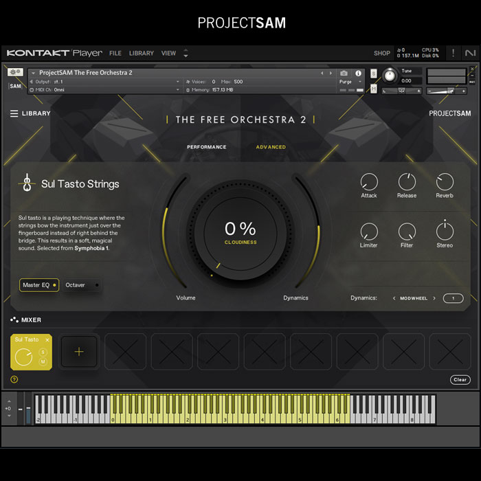The image size is (481, 481).
Task: Switch to the PERFORMANCE tab
Action: 207,147
